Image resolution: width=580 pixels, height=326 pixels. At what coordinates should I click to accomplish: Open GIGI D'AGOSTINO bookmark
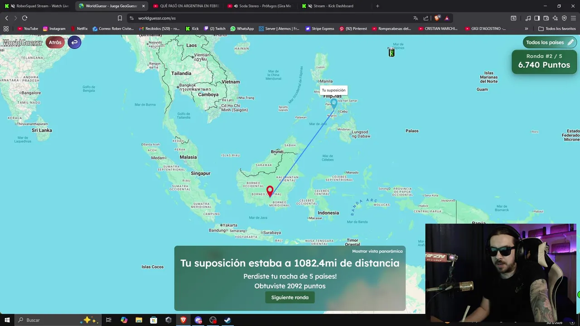click(x=485, y=29)
